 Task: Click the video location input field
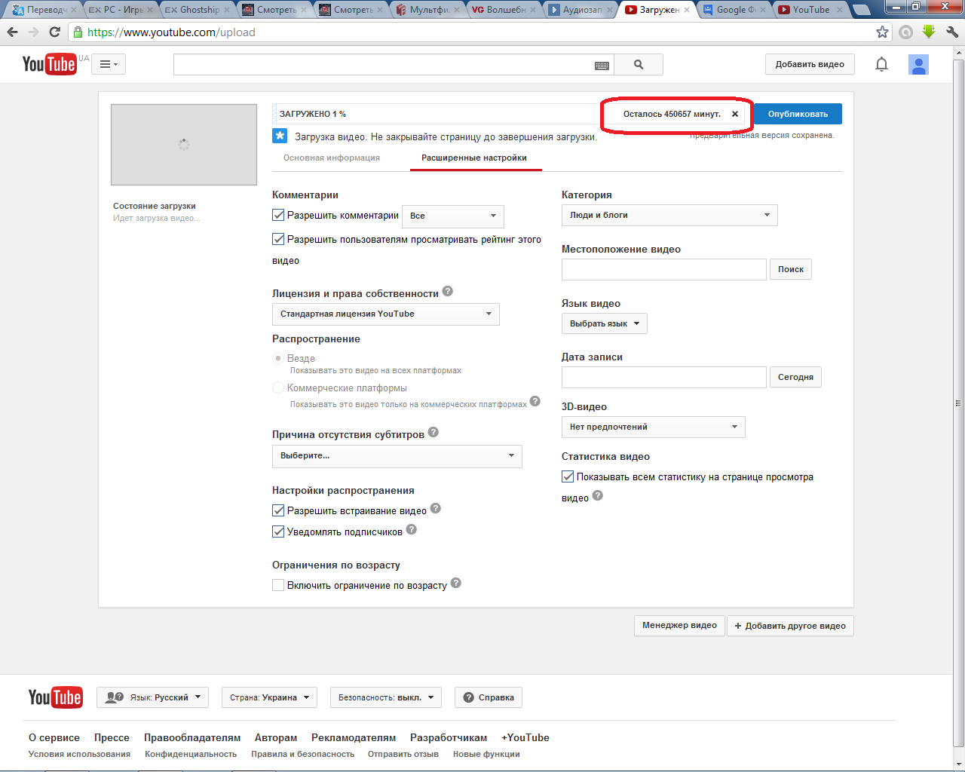pyautogui.click(x=664, y=269)
